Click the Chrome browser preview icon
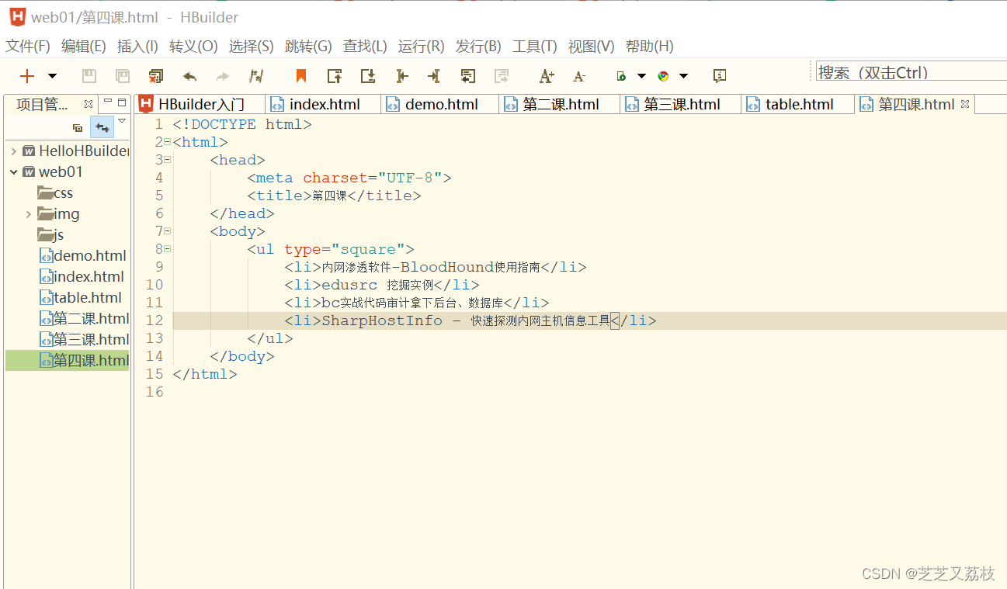The image size is (1007, 589). (x=663, y=76)
